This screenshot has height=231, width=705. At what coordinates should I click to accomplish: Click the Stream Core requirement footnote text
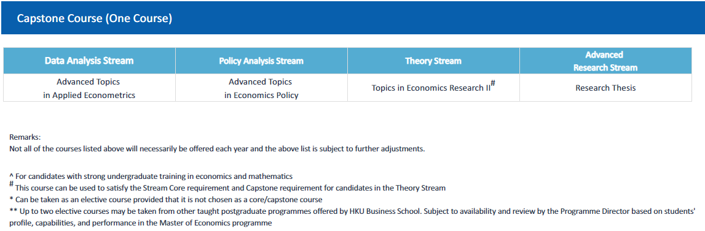click(x=230, y=188)
